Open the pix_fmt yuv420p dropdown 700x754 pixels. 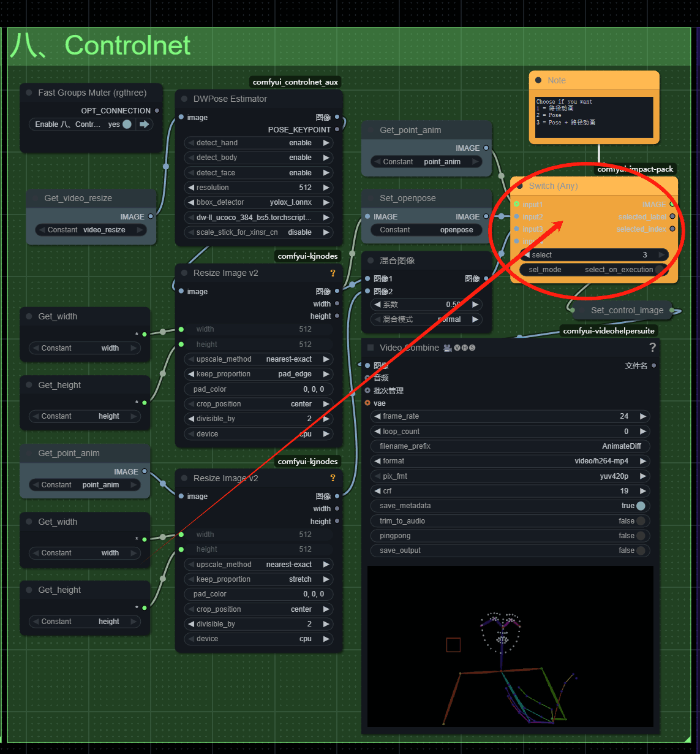pyautogui.click(x=510, y=476)
